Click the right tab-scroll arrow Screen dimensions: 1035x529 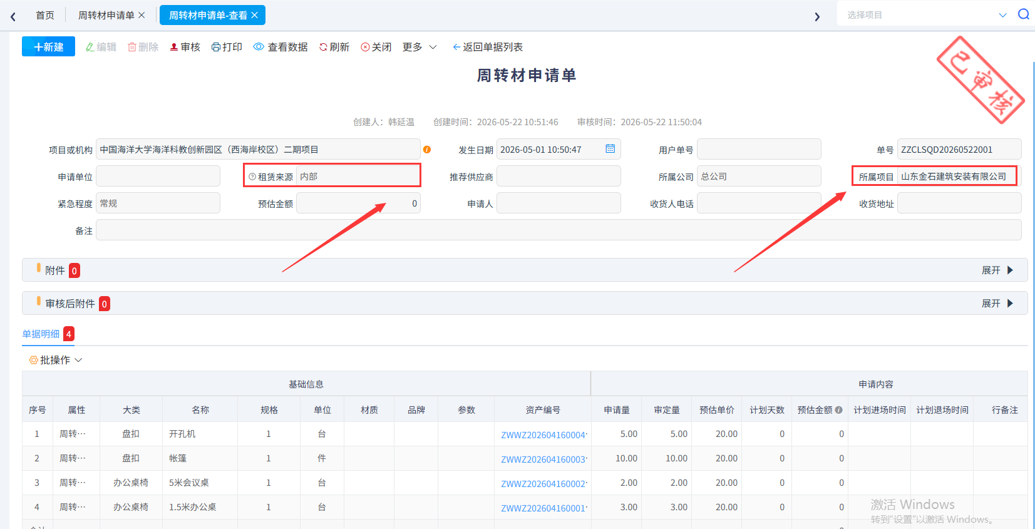816,16
